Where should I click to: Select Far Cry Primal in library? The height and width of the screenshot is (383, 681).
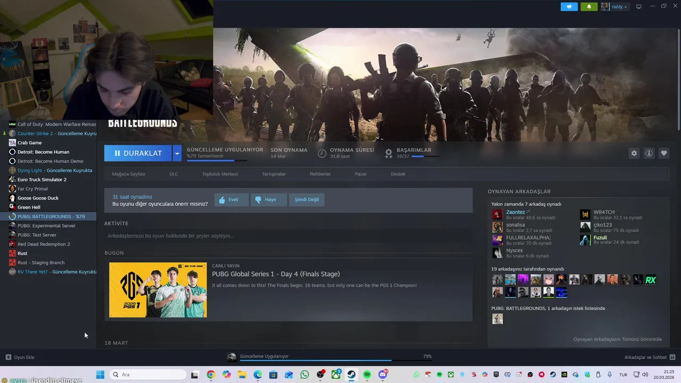(x=32, y=189)
